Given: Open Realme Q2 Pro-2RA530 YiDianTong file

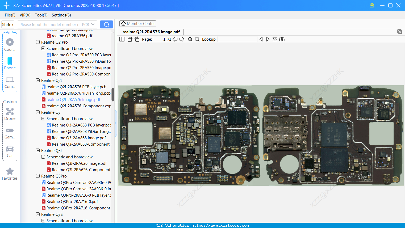Looking at the screenshot, I should [x=79, y=61].
